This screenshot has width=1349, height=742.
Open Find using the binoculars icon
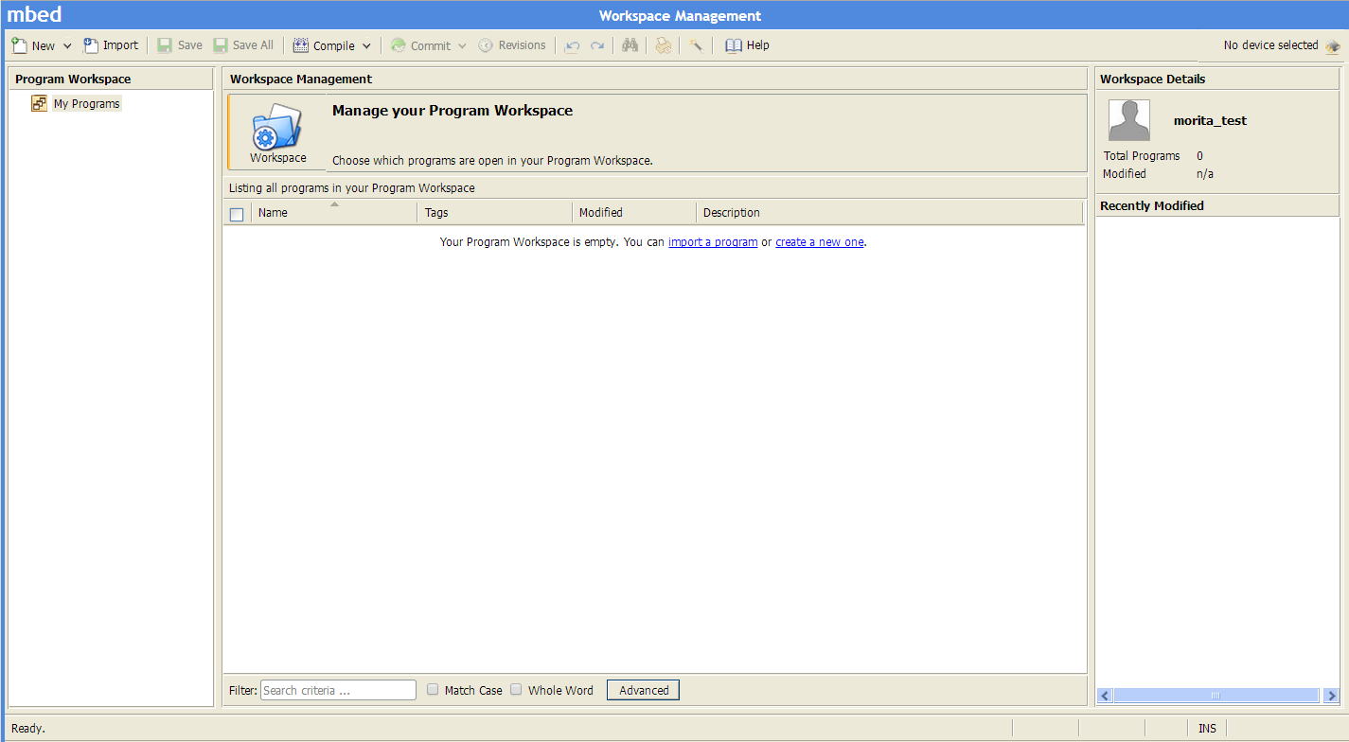[630, 45]
